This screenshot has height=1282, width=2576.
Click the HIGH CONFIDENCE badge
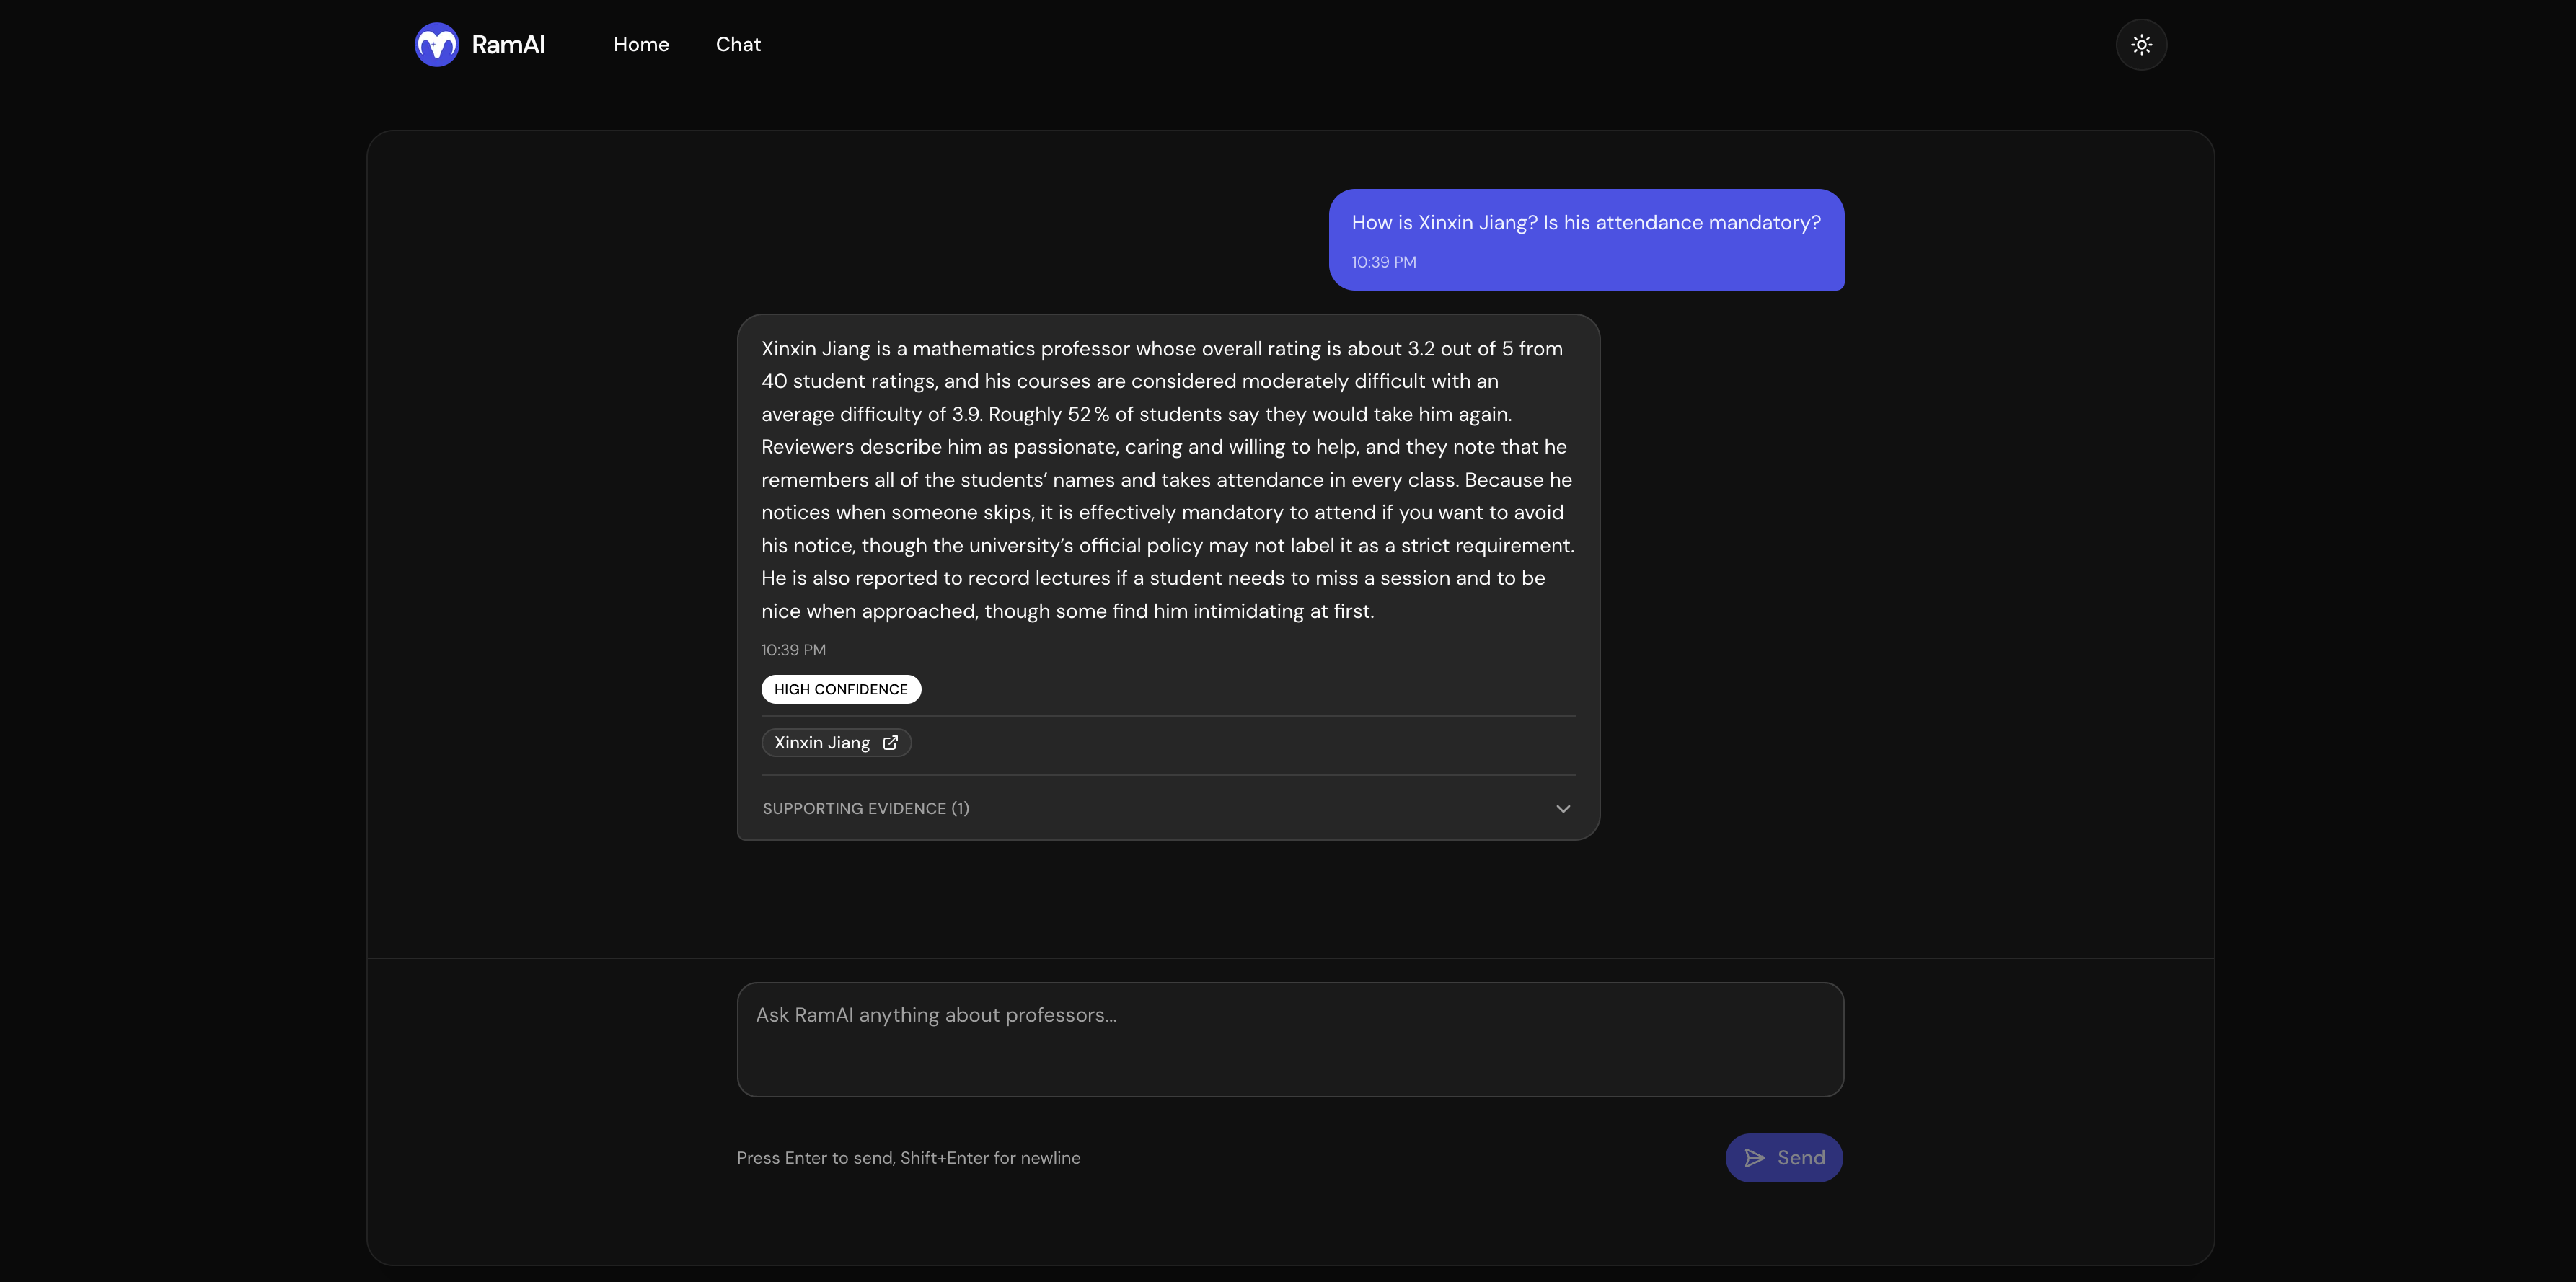(840, 689)
